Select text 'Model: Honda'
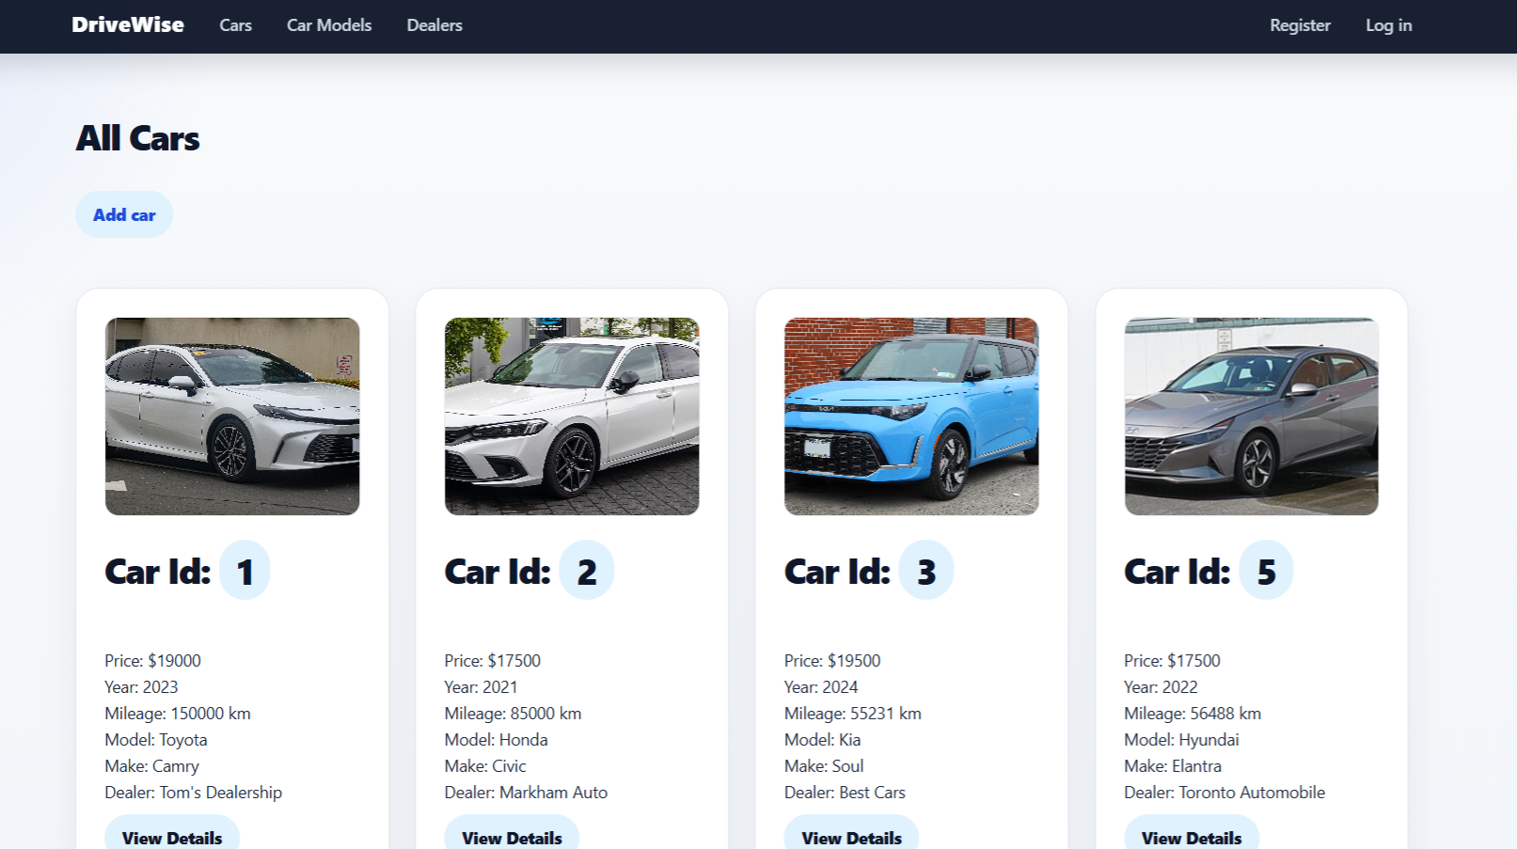 coord(496,740)
